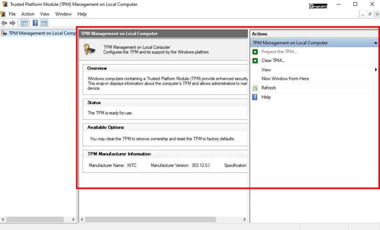Click the 'Configures the TPM and its support' line
Viewport: 380px width, 230px height.
[156, 52]
